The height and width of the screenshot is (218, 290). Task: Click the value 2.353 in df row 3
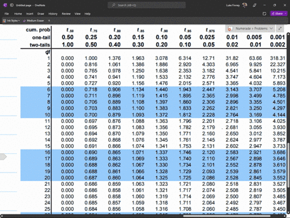point(185,71)
